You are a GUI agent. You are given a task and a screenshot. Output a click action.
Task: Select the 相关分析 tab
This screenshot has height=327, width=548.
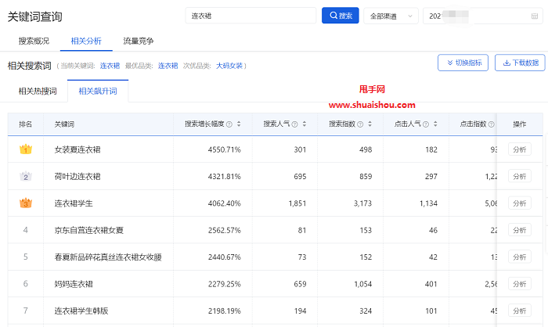click(x=86, y=41)
